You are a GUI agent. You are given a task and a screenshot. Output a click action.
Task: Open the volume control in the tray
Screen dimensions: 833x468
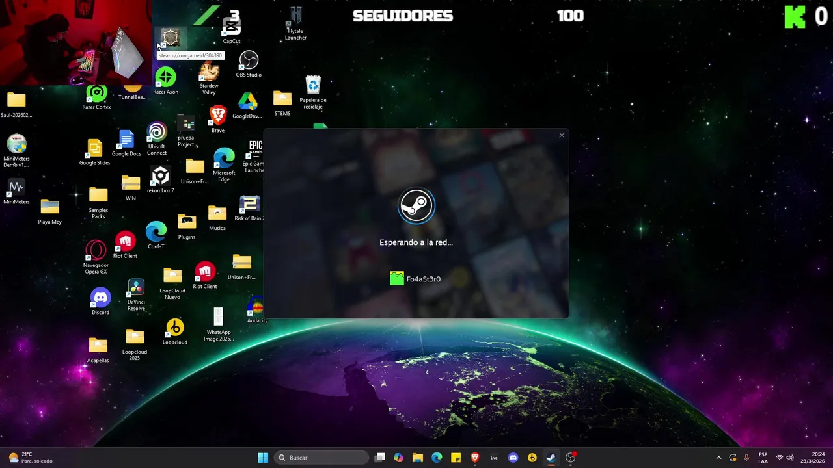click(790, 458)
